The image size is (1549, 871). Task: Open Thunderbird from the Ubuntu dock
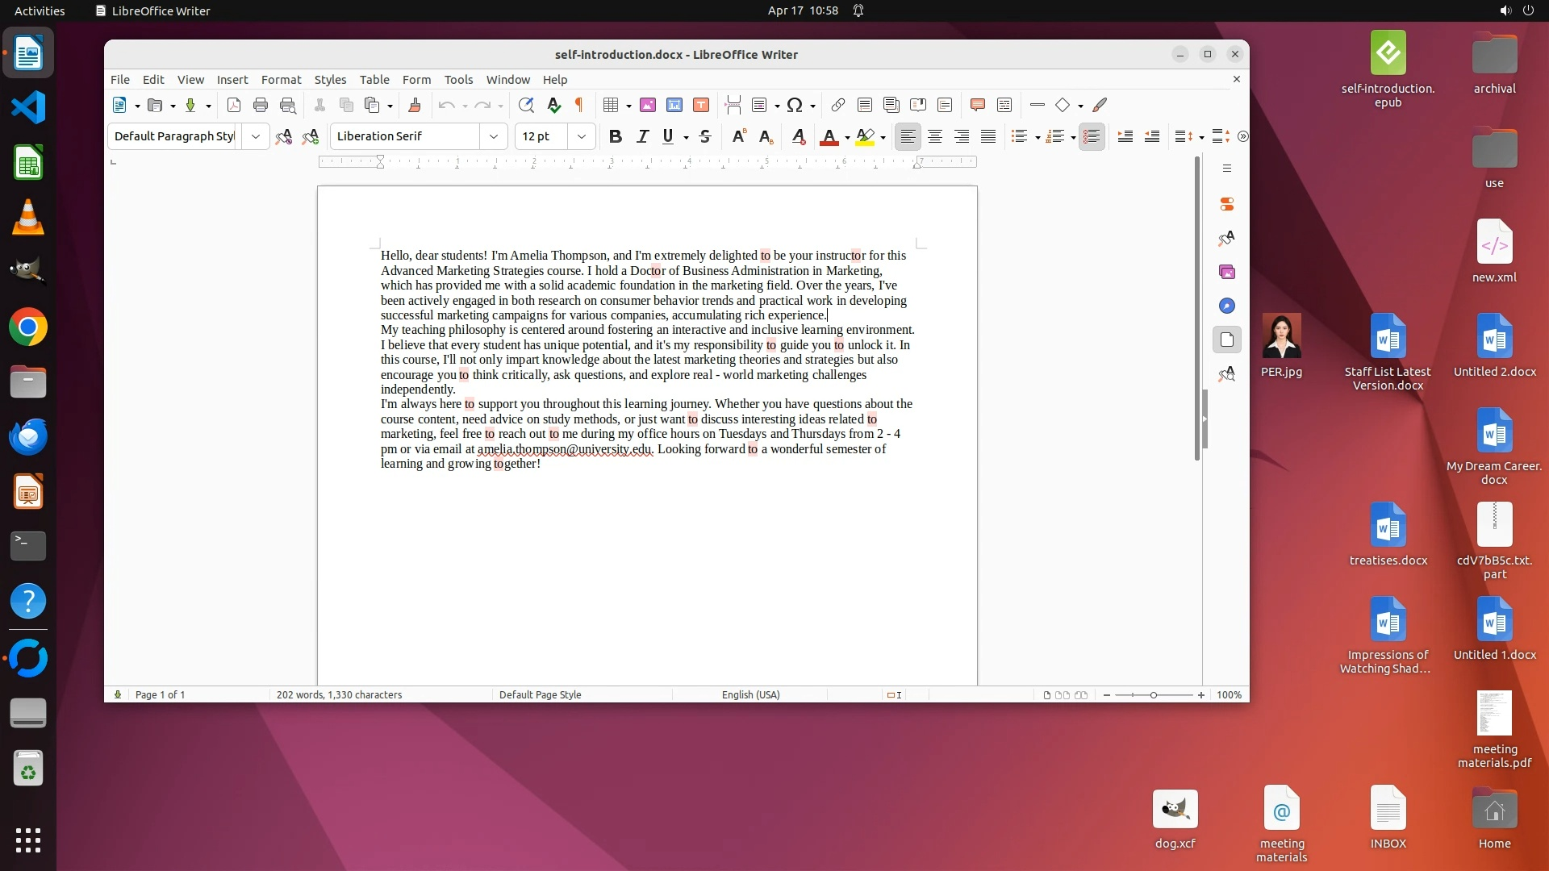[28, 436]
